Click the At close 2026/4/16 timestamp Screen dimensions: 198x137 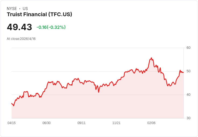click(x=21, y=39)
